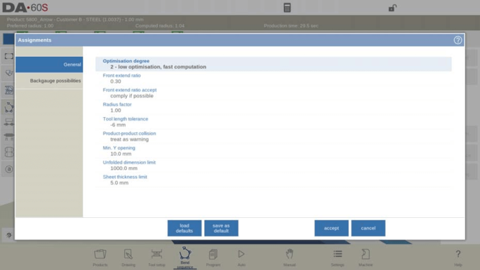Open the Products navigation icon
The height and width of the screenshot is (270, 480).
(100, 258)
